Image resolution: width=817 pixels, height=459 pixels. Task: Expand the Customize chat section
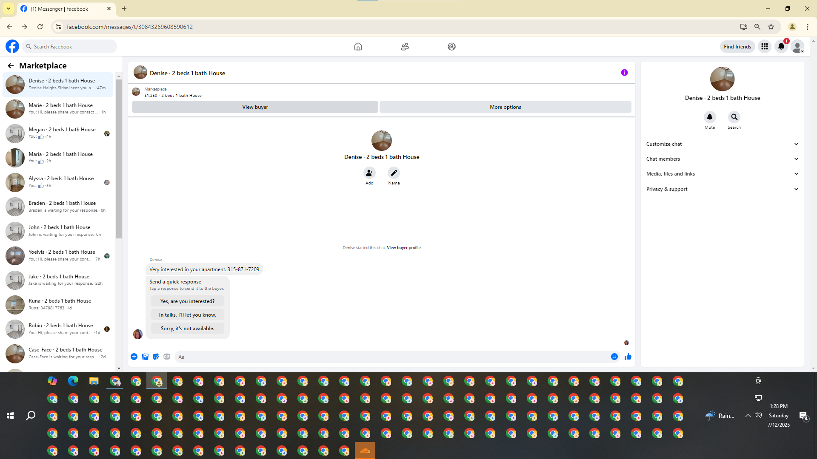722,144
